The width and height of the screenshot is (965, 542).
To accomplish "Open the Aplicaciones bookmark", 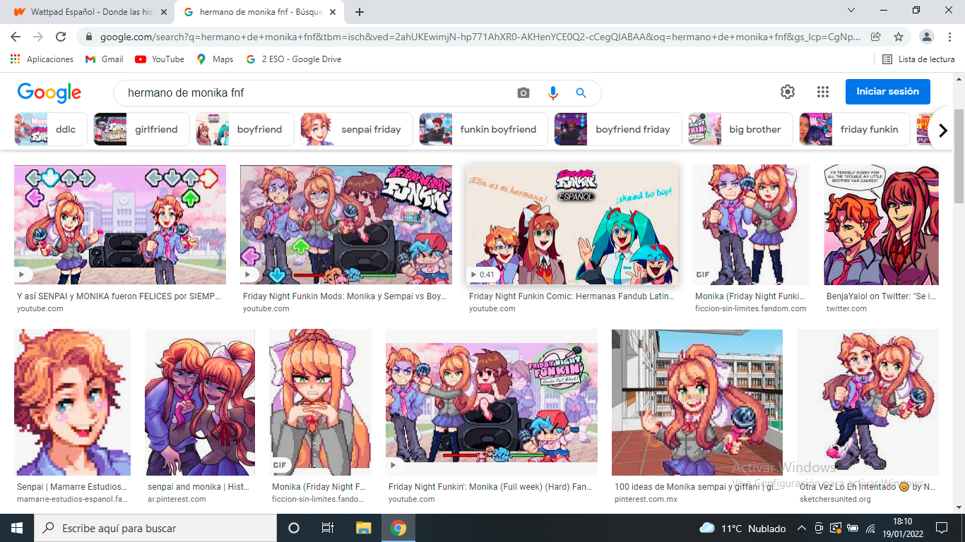I will (x=42, y=59).
